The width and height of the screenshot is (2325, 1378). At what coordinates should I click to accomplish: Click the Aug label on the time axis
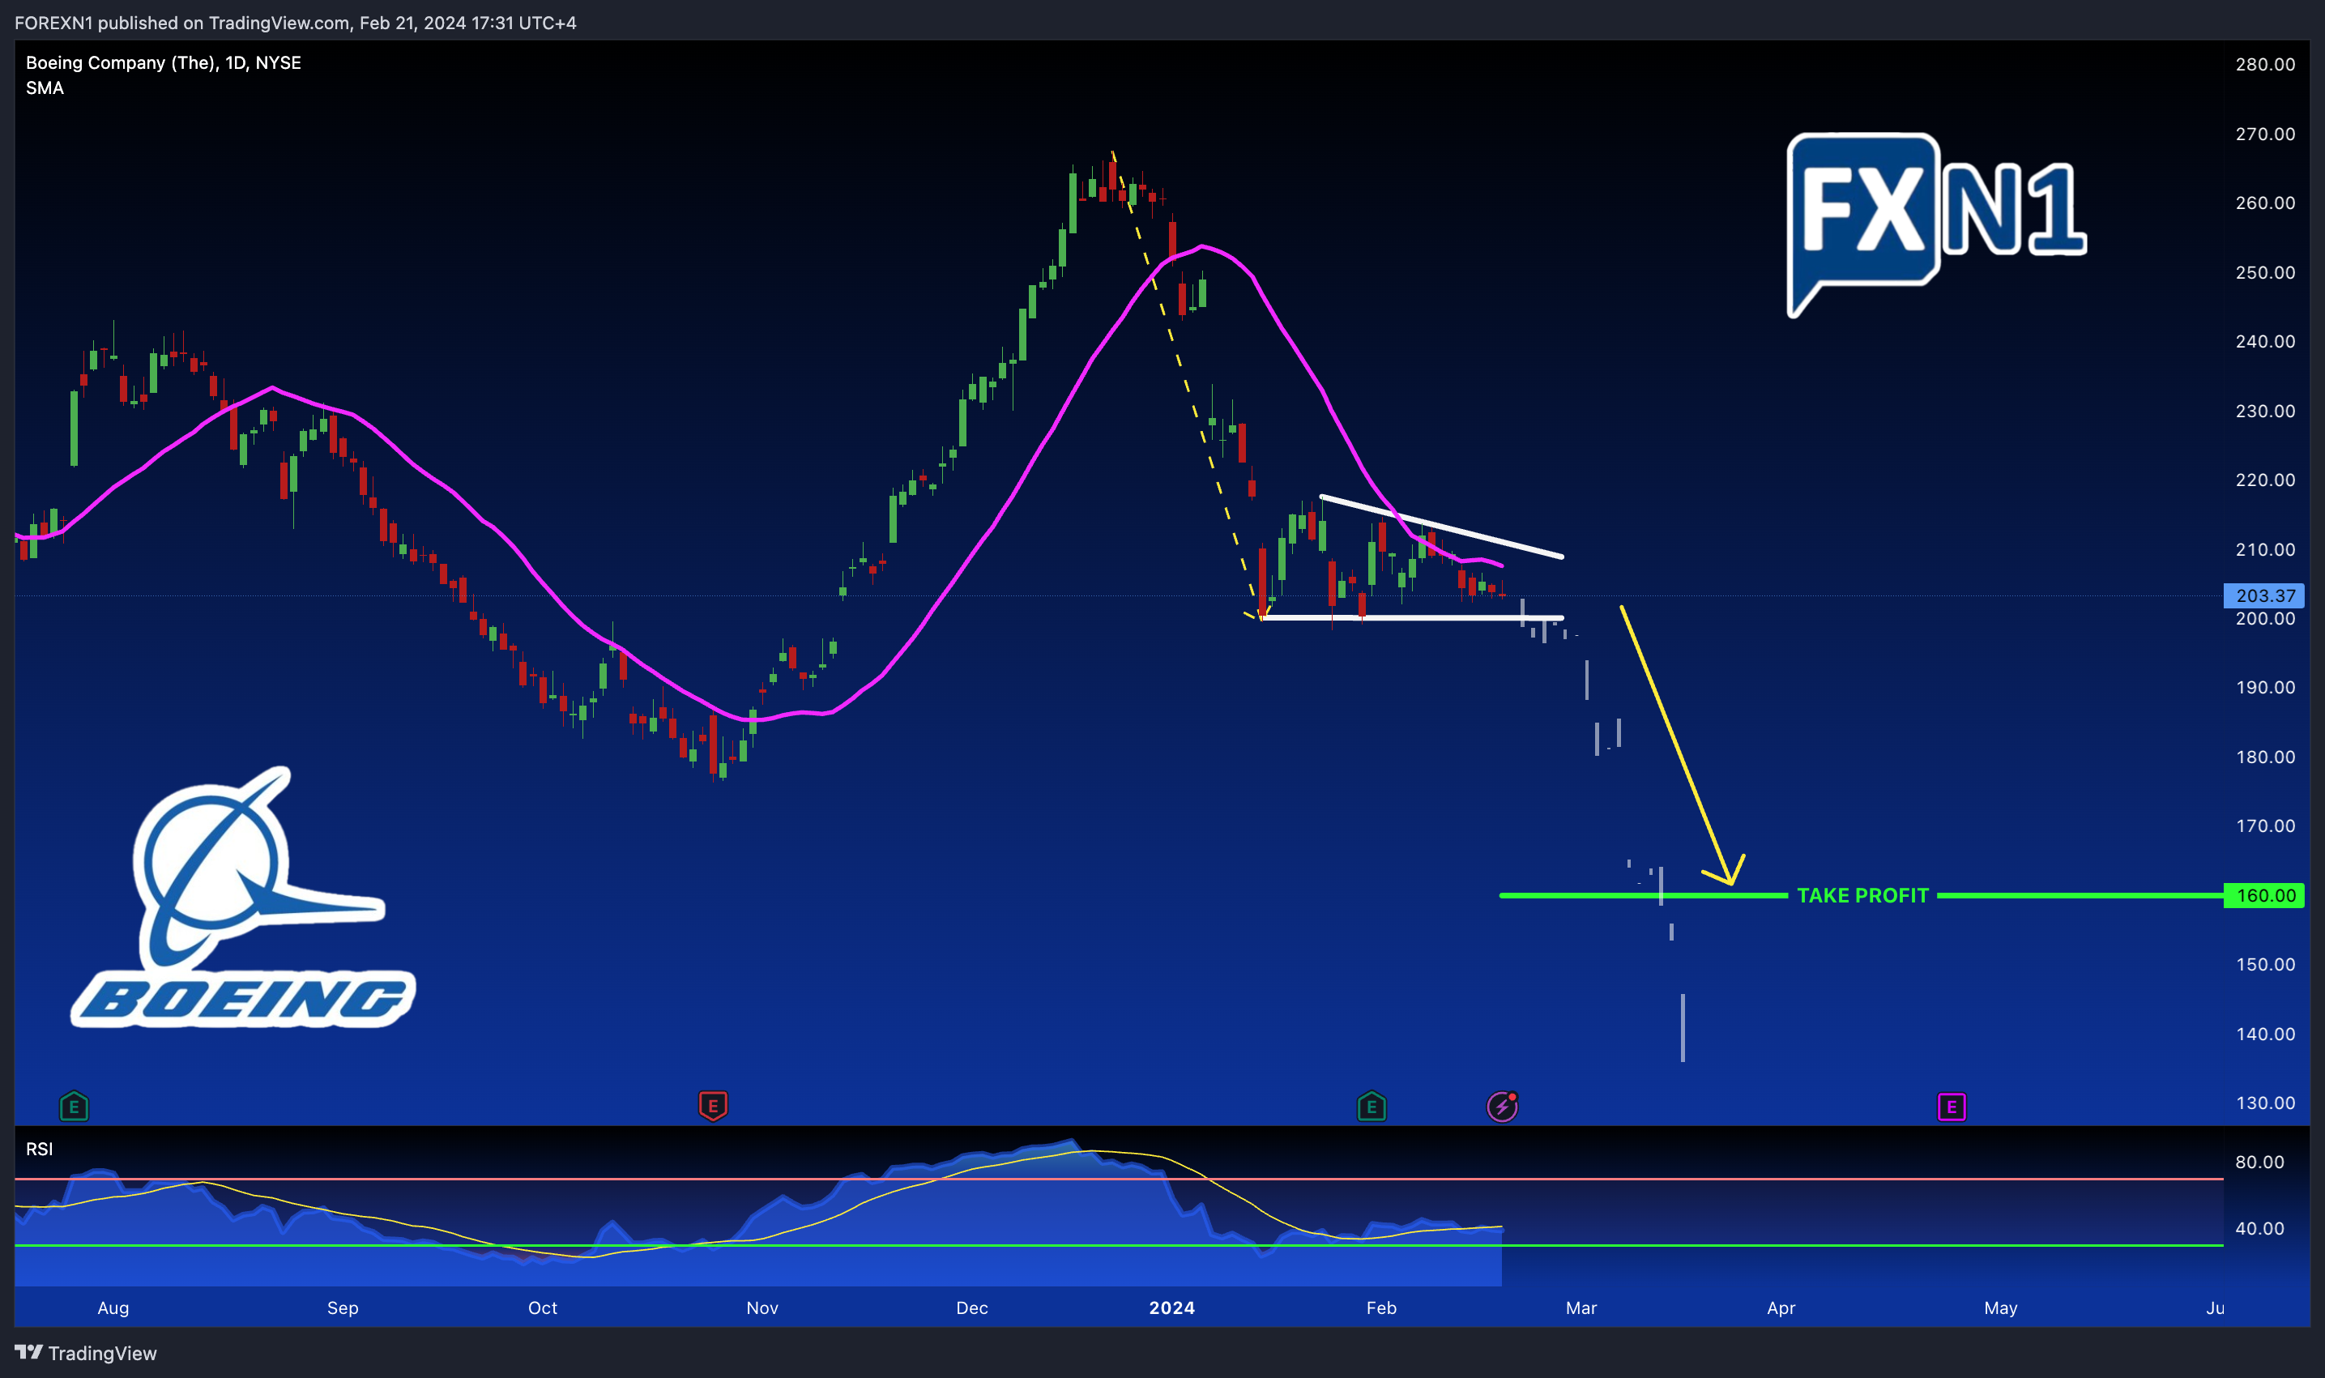[x=113, y=1308]
